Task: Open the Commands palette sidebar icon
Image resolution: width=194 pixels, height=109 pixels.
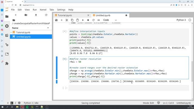Action: 7,35
